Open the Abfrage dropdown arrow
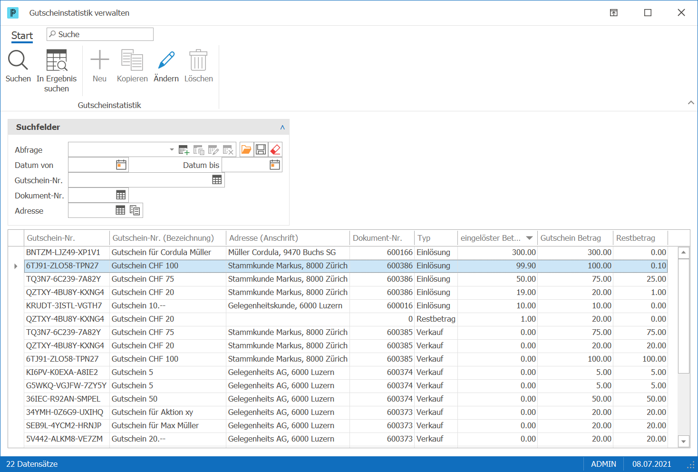The width and height of the screenshot is (698, 472). 172,149
